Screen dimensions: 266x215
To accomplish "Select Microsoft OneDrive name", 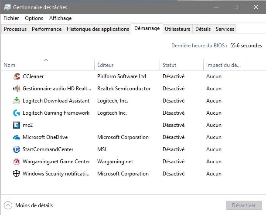I will 45,137.
